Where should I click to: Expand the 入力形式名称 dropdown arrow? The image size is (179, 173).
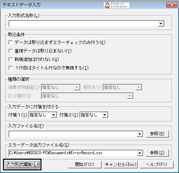click(161, 24)
